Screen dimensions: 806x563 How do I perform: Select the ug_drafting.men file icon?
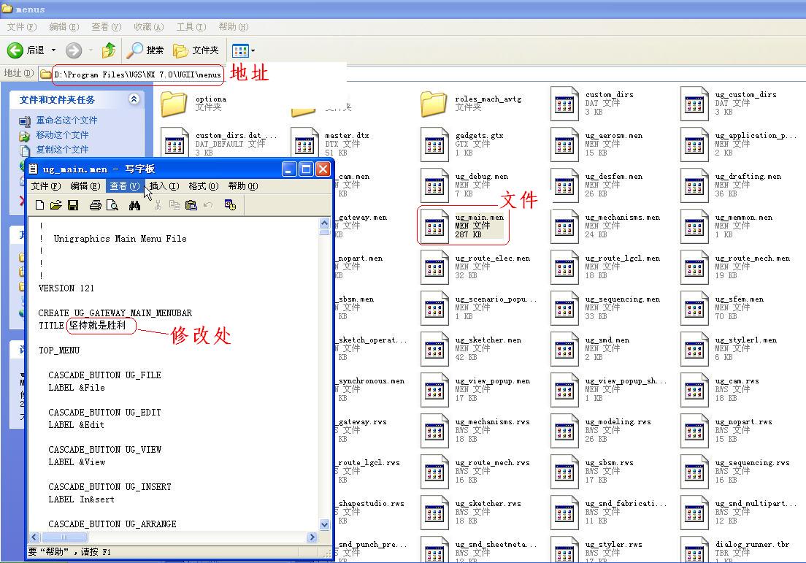click(x=694, y=185)
